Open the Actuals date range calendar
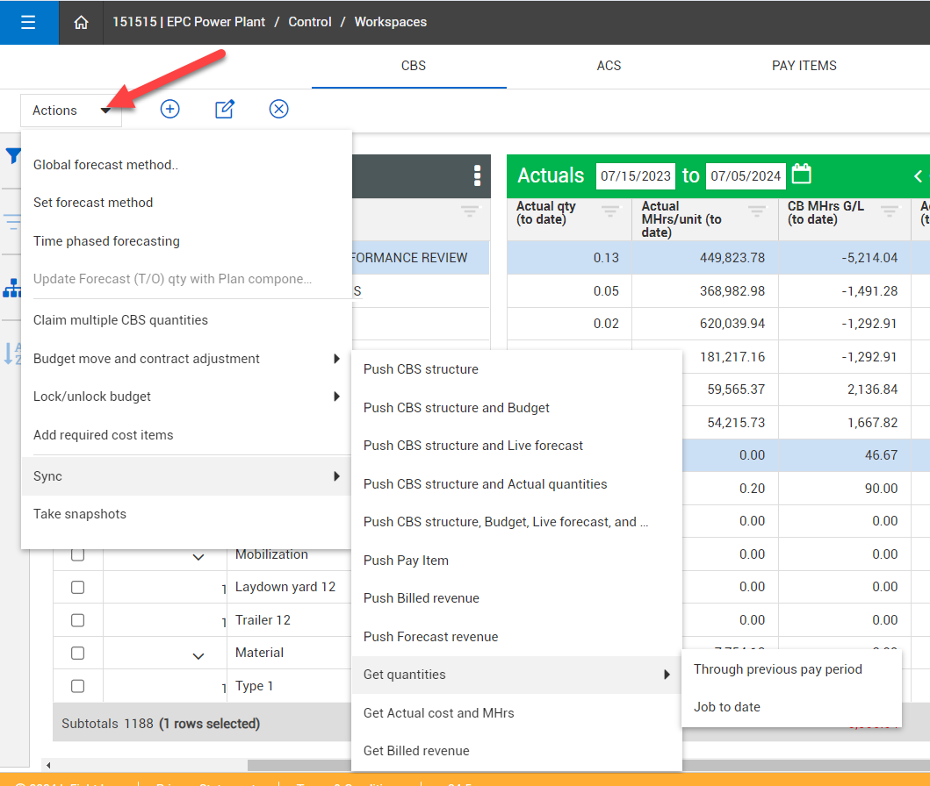Image resolution: width=930 pixels, height=786 pixels. 801,175
